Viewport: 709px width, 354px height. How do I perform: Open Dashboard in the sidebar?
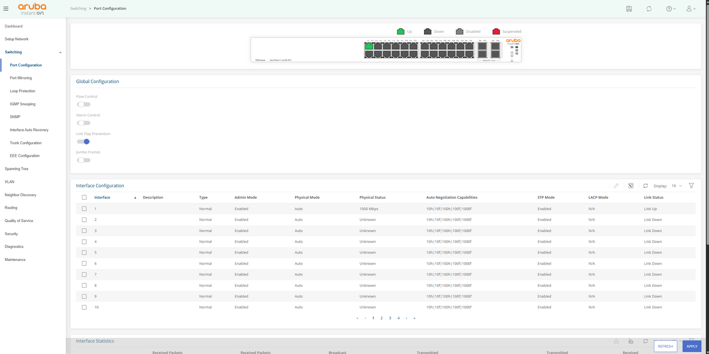14,26
